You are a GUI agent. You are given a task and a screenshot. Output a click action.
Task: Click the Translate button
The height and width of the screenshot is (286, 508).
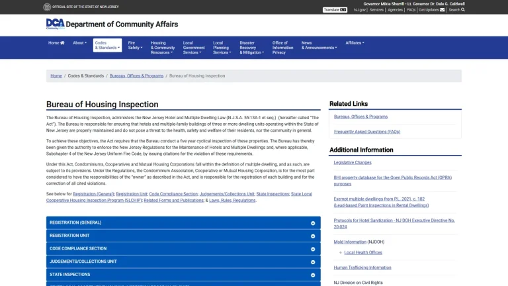pyautogui.click(x=335, y=10)
